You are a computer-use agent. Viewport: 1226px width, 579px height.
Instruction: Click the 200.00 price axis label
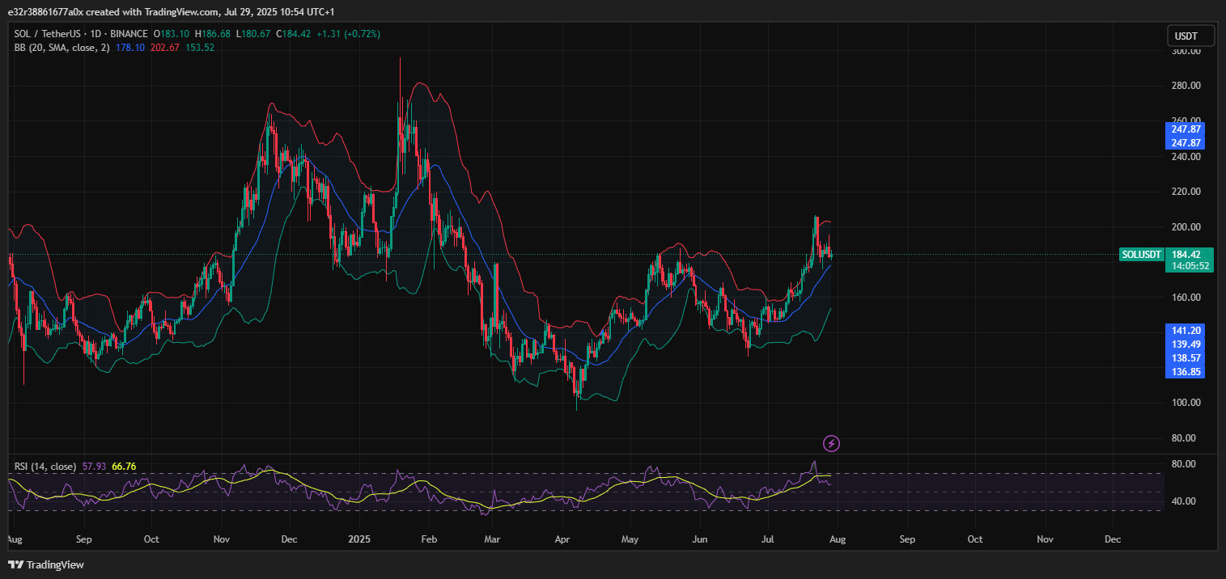click(1186, 227)
